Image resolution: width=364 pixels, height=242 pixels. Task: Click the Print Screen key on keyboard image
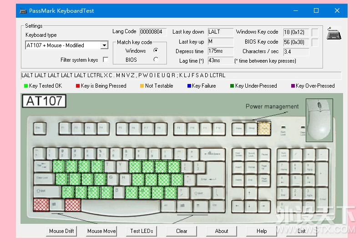[238, 154]
